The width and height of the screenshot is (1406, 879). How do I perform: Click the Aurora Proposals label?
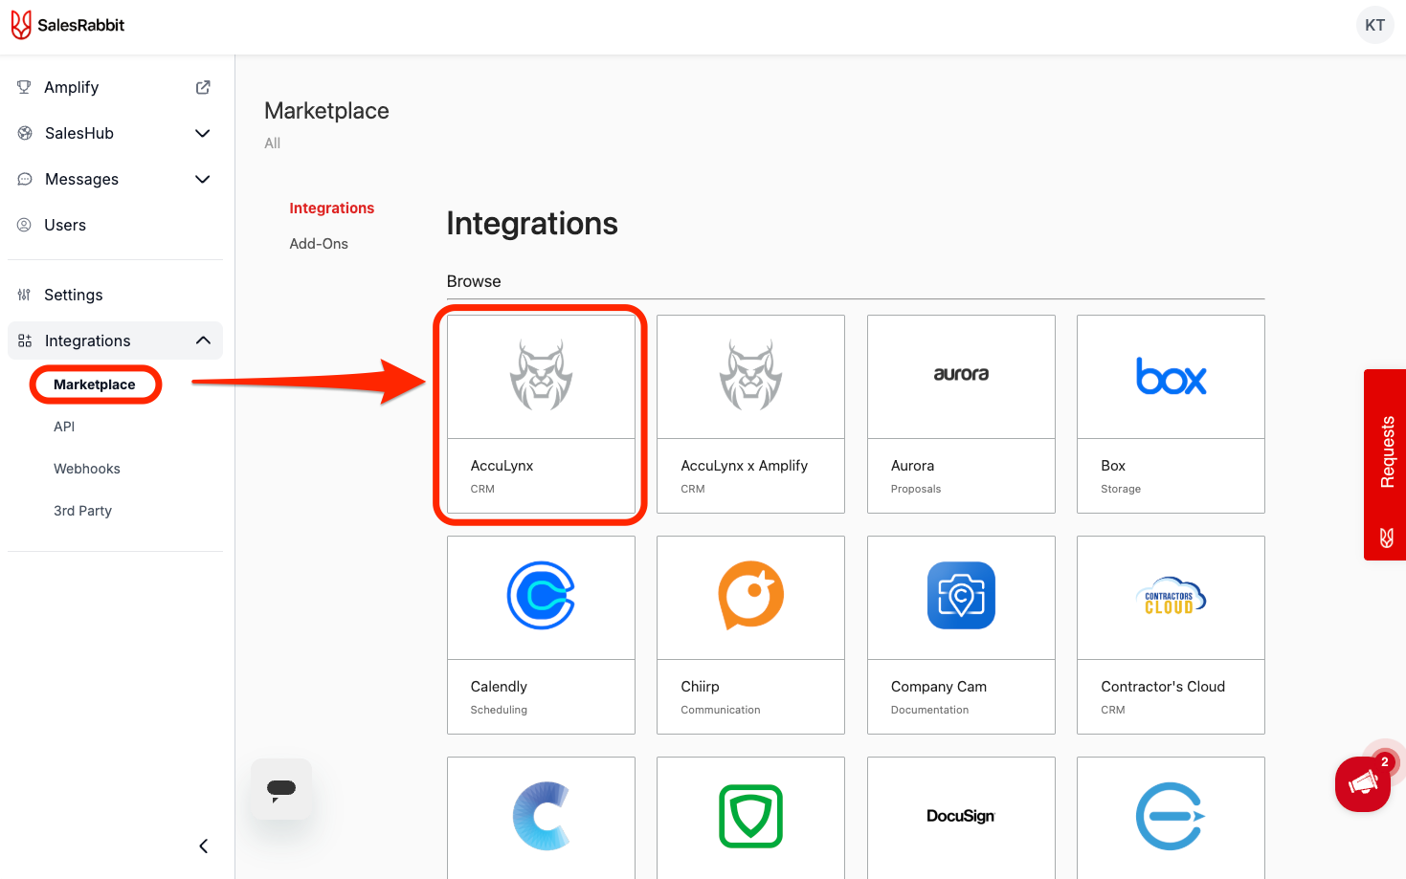[916, 489]
